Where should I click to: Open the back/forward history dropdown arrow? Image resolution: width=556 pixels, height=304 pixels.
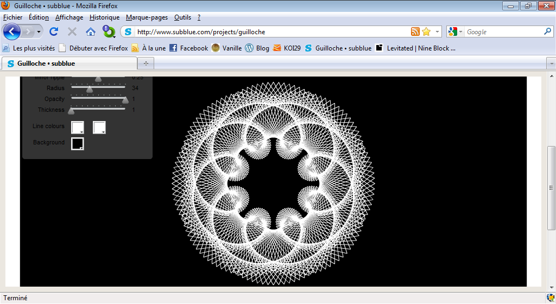(39, 31)
